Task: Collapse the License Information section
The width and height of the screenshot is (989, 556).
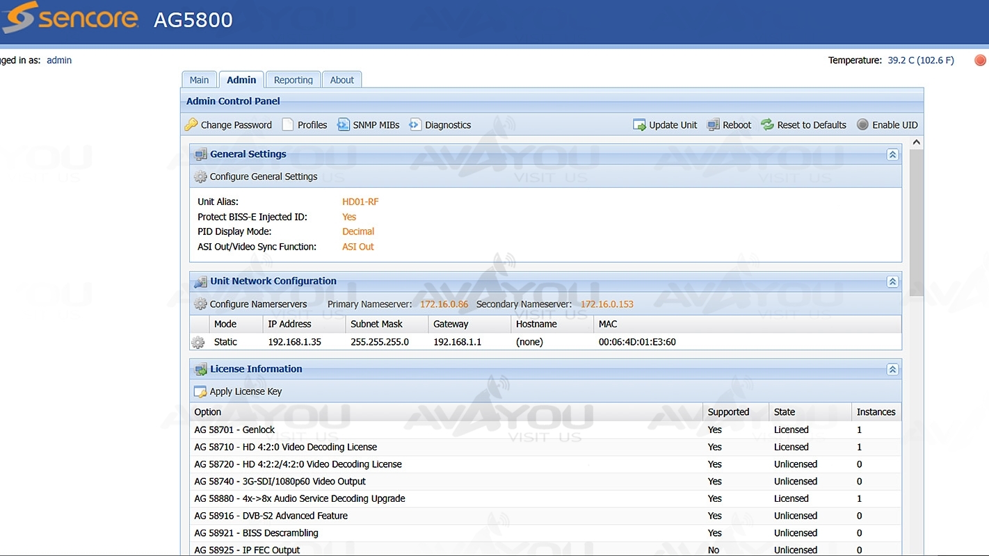Action: click(x=892, y=369)
